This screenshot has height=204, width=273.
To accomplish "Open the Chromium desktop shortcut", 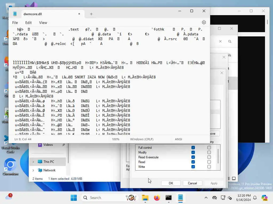I will tap(10, 167).
